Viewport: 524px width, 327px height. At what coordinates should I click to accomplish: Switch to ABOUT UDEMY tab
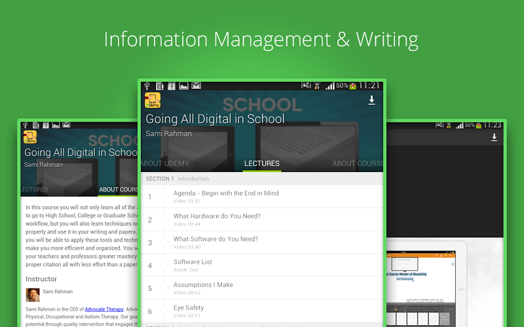click(x=165, y=163)
